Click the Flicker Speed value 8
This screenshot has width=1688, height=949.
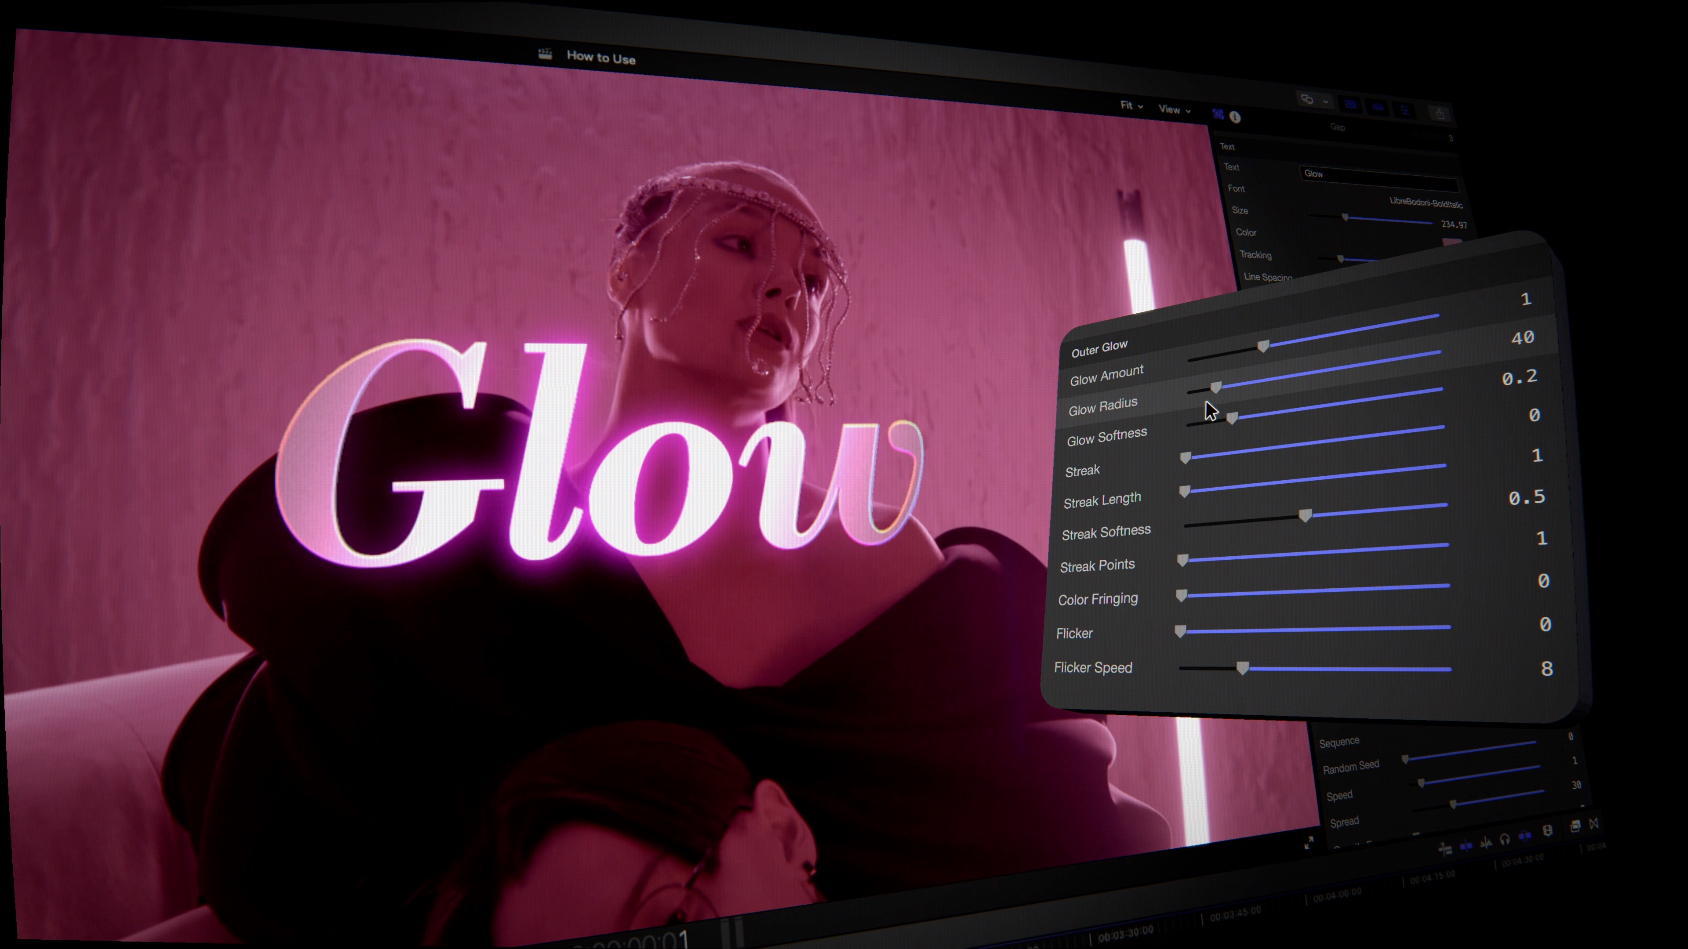pos(1547,668)
